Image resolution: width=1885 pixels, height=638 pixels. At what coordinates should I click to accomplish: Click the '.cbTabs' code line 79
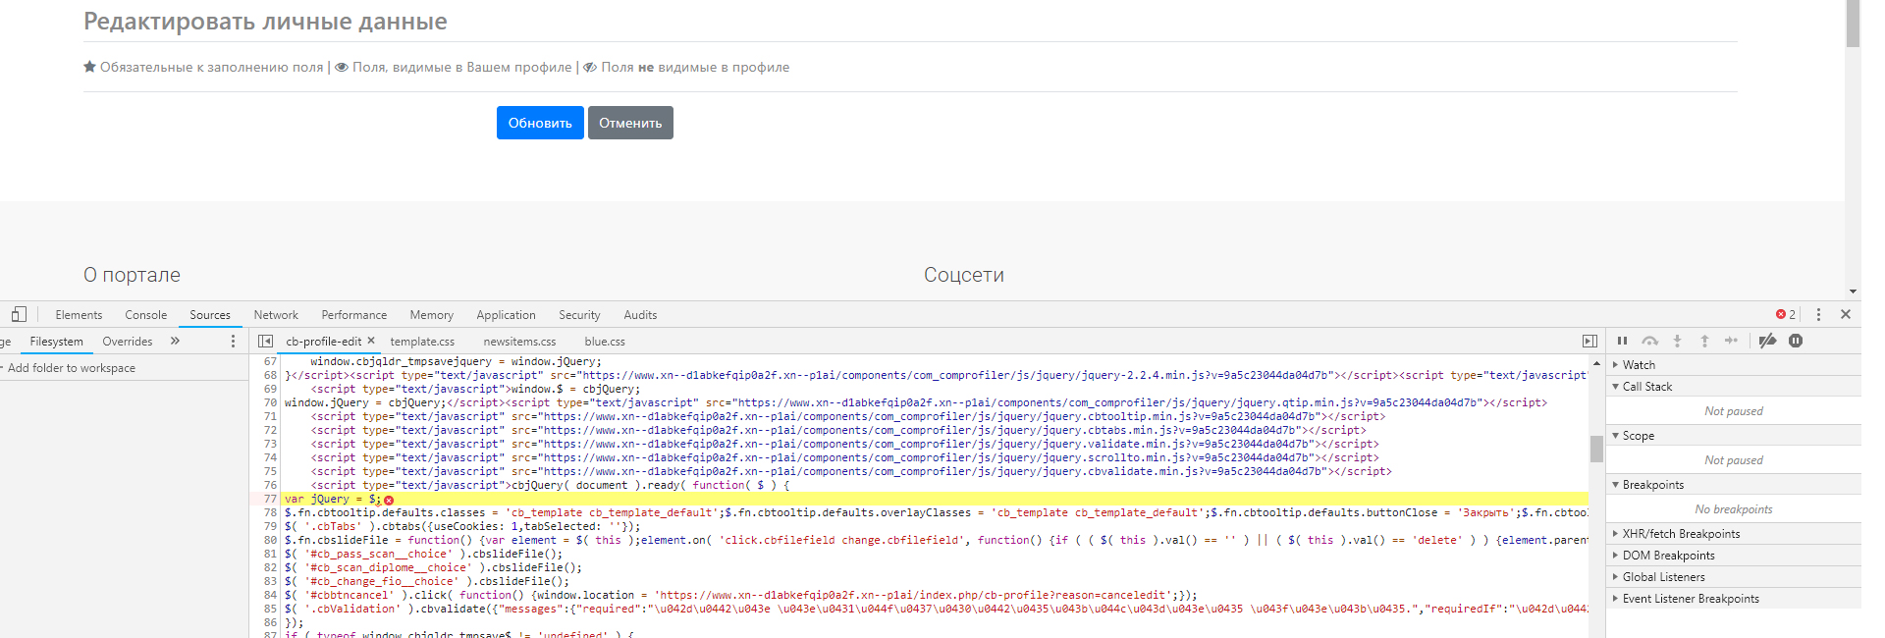pos(462,526)
